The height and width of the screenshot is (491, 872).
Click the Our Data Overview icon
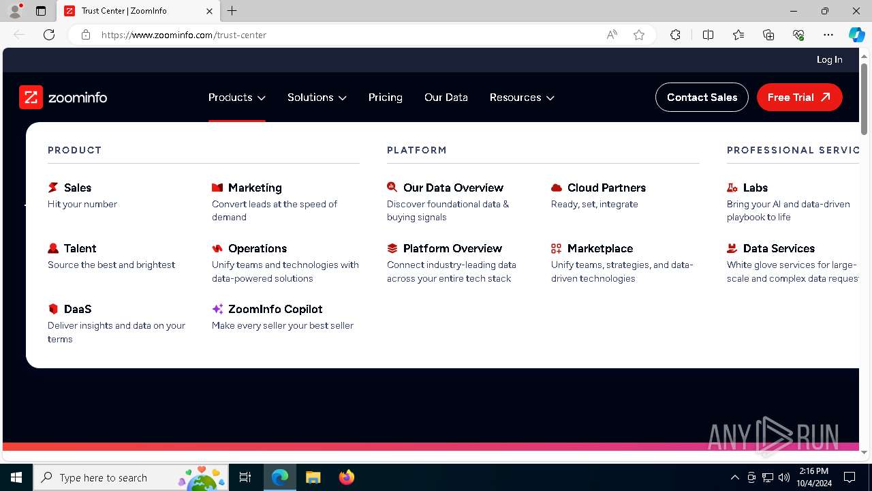(x=392, y=188)
